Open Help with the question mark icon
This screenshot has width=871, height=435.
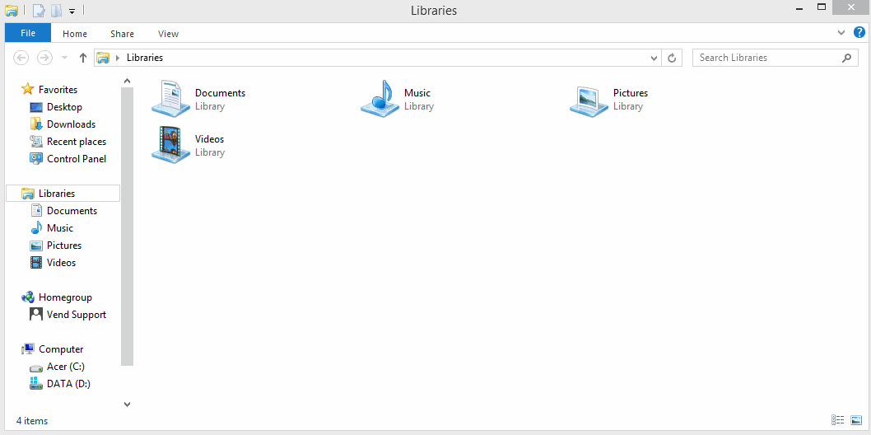859,33
